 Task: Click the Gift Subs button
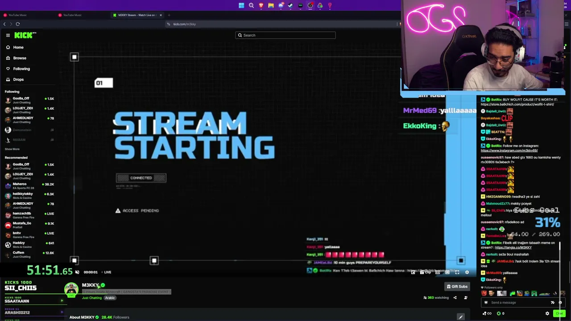click(x=457, y=287)
